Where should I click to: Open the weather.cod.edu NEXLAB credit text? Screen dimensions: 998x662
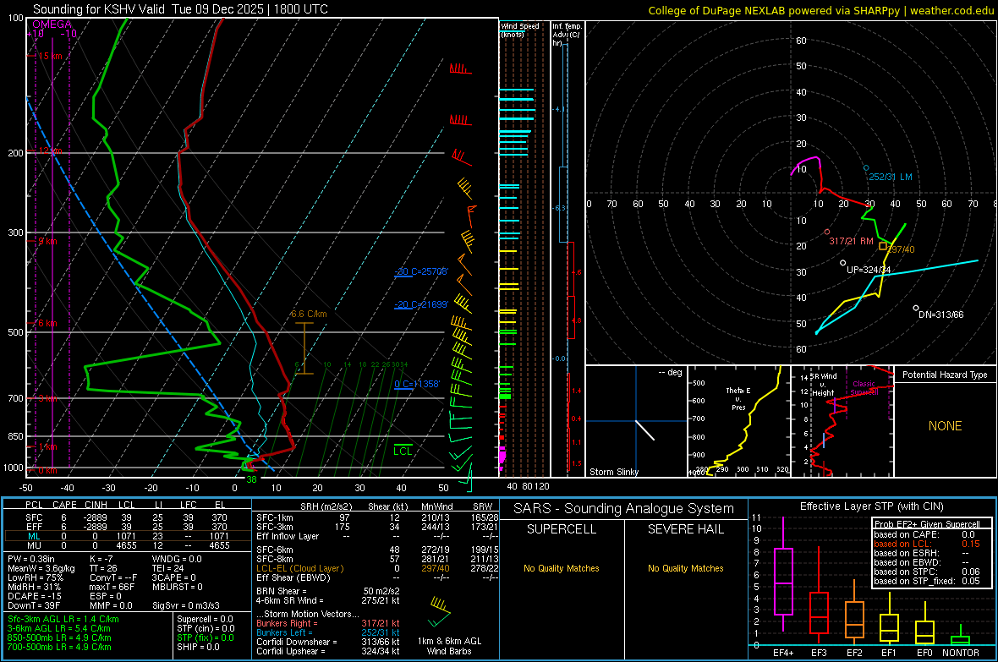coord(820,10)
